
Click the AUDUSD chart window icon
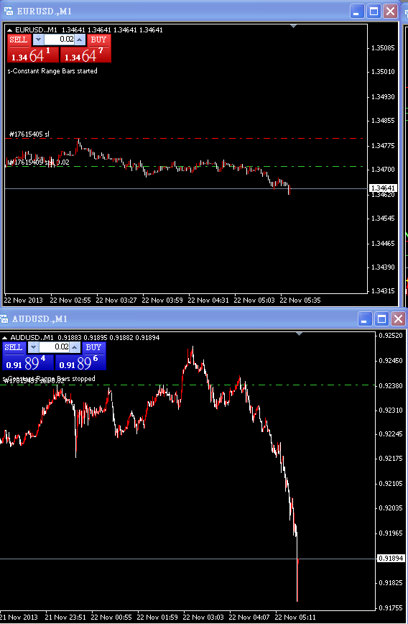[4, 318]
